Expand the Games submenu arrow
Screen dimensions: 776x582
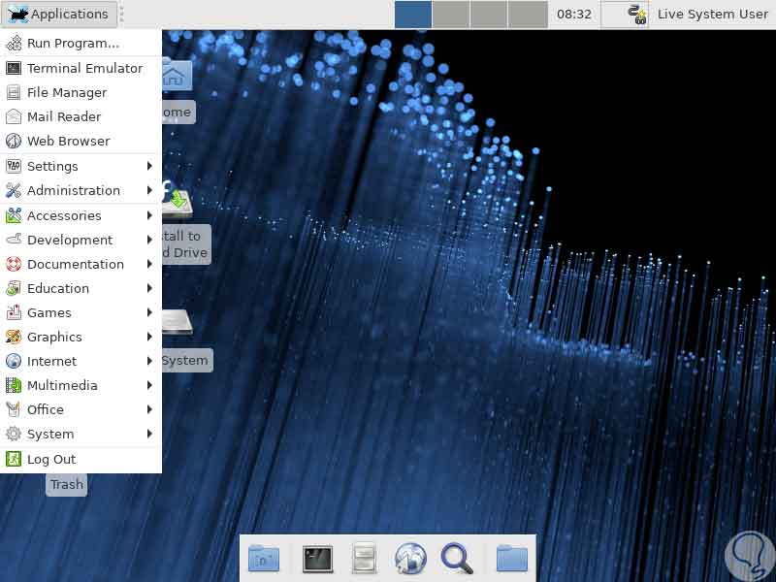pos(149,312)
